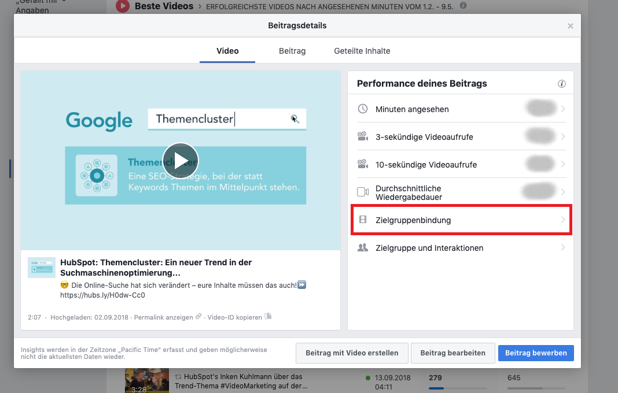The height and width of the screenshot is (393, 618).
Task: Close the Beitragsdetails dialog
Action: [570, 26]
